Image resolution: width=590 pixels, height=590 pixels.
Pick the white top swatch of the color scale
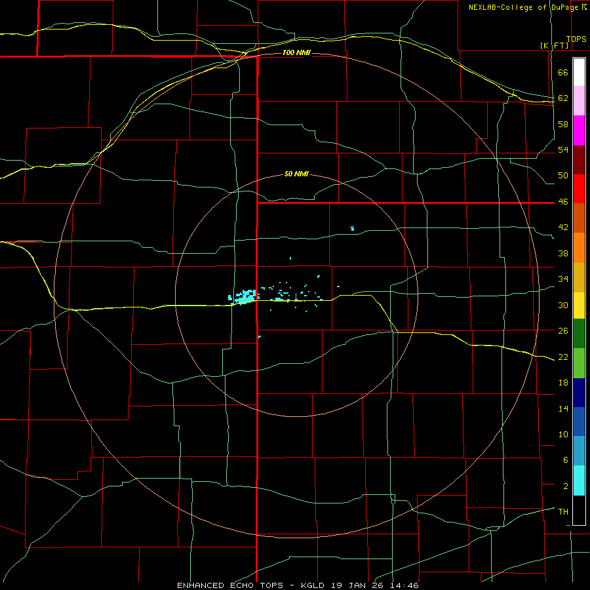(579, 72)
